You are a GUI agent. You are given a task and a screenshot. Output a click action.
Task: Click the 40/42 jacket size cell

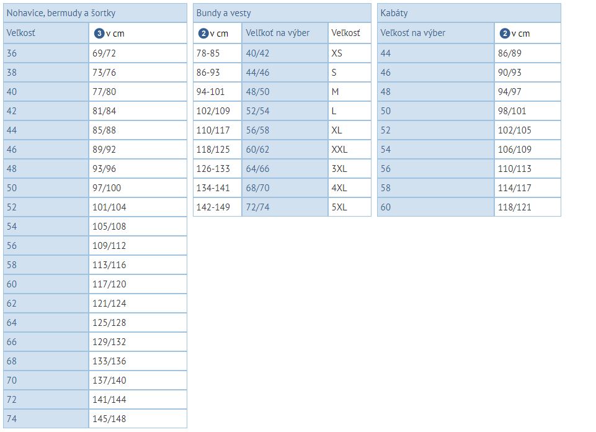285,53
